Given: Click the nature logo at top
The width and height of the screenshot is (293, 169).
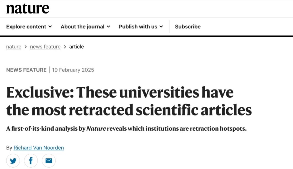Looking at the screenshot, I should (28, 9).
